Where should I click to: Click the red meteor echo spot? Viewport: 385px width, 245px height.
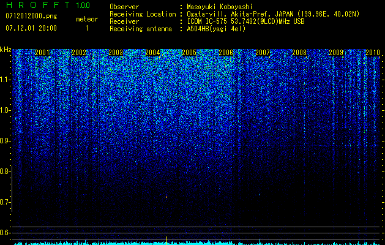point(166,197)
